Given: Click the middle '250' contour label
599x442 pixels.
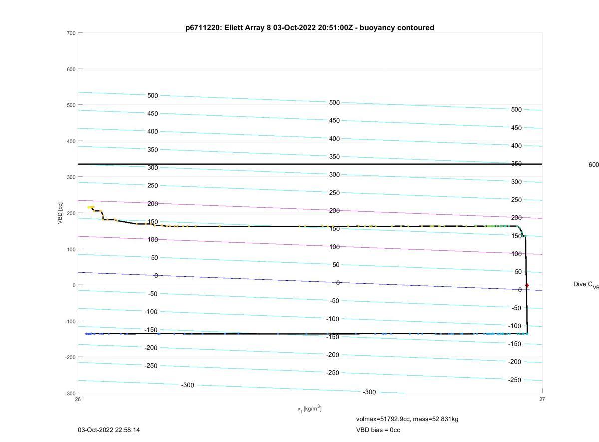Looking at the screenshot, I should pos(334,193).
